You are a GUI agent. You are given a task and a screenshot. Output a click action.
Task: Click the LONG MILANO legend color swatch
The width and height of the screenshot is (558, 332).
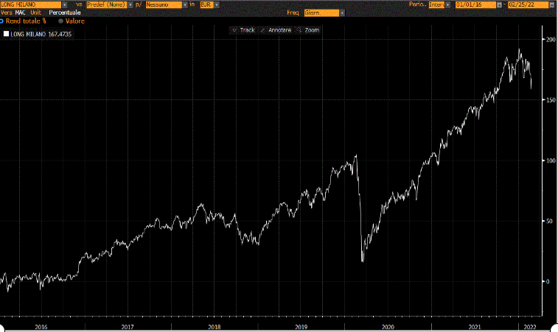click(7, 34)
